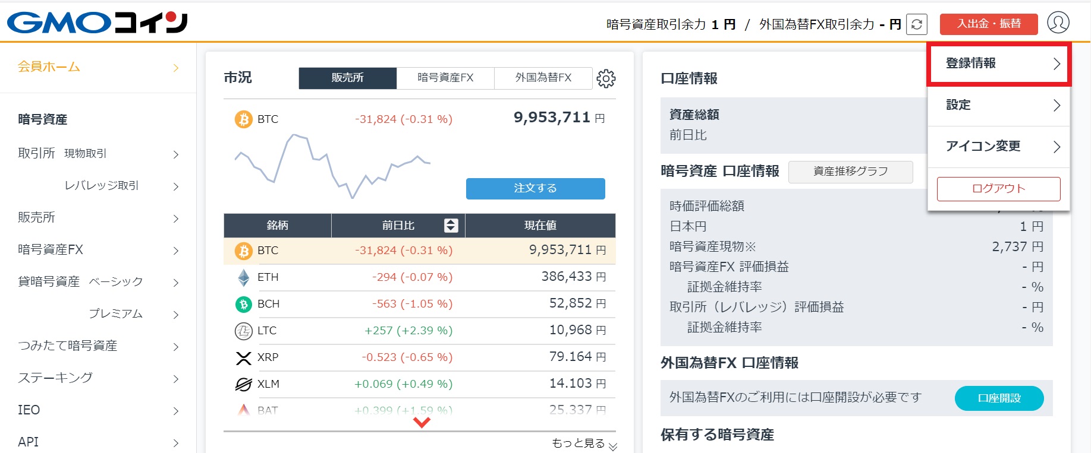
Task: Select 設定 from the user menu
Action: click(x=999, y=105)
